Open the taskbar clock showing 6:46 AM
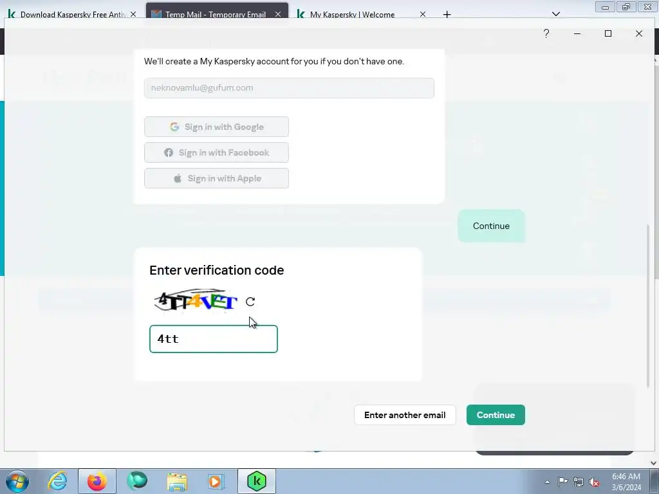Image resolution: width=659 pixels, height=494 pixels. pos(626,482)
